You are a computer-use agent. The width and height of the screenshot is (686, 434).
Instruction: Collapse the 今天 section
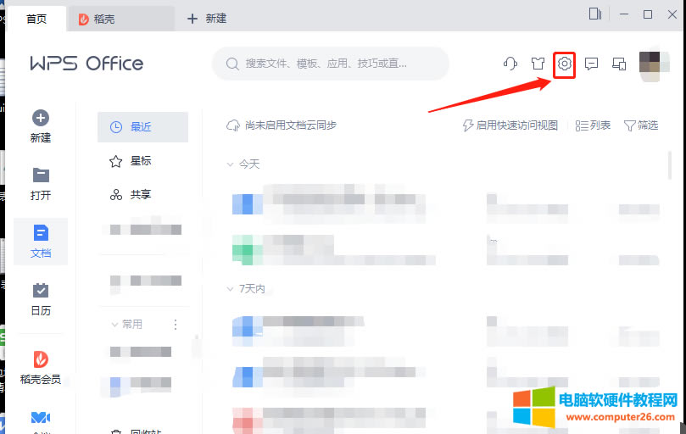pos(230,164)
